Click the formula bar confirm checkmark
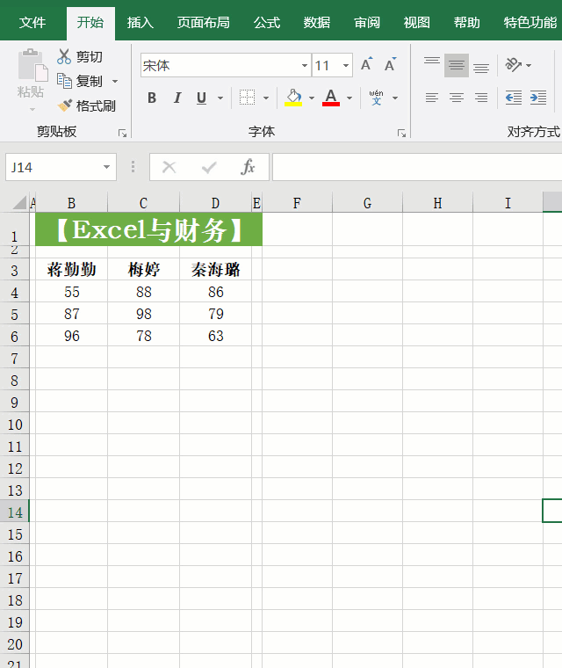This screenshot has height=668, width=562. point(209,167)
